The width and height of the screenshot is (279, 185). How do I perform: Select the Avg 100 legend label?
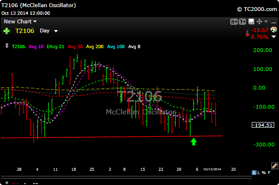116,47
